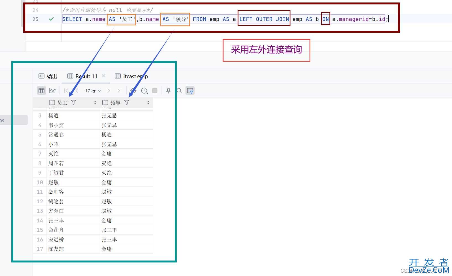The width and height of the screenshot is (452, 276).
Task: Go to last page of results
Action: [x=119, y=91]
